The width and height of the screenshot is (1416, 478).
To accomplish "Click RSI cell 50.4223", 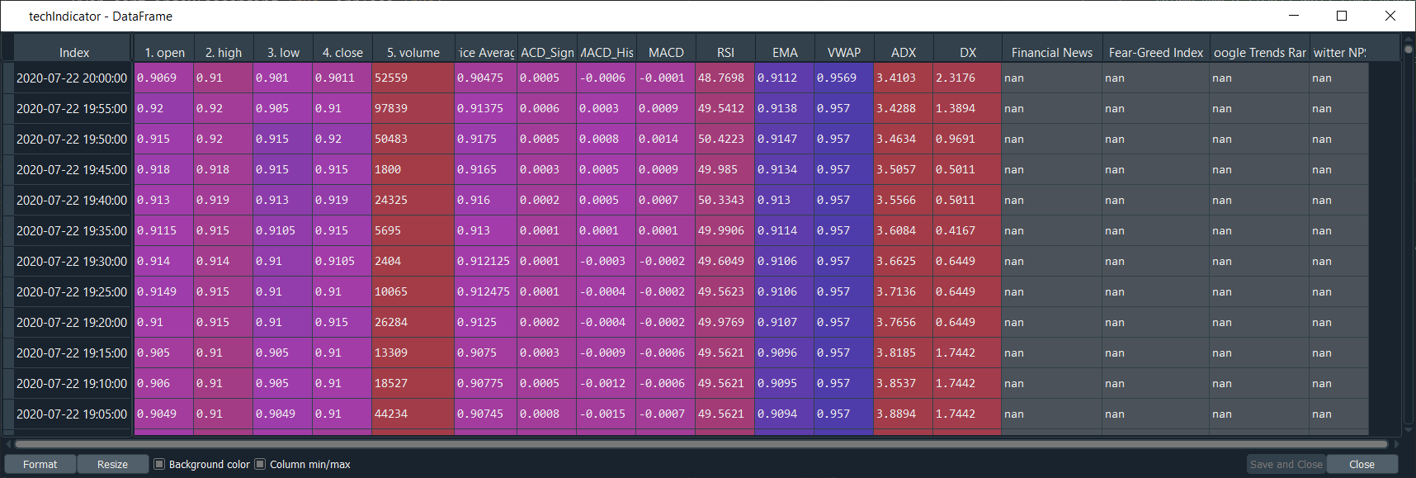I will [725, 139].
